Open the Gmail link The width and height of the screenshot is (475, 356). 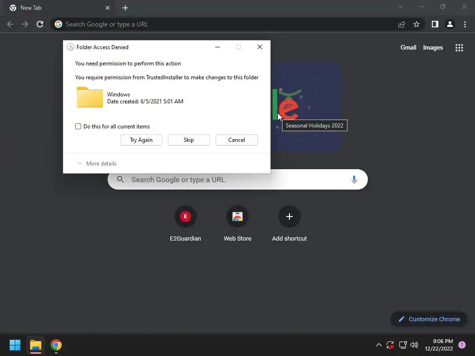pyautogui.click(x=408, y=48)
